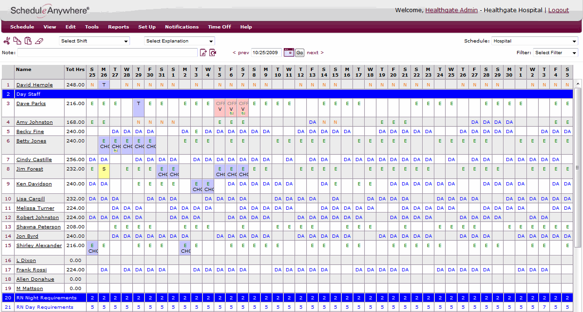Click the Logout link
The image size is (583, 312).
(x=558, y=10)
